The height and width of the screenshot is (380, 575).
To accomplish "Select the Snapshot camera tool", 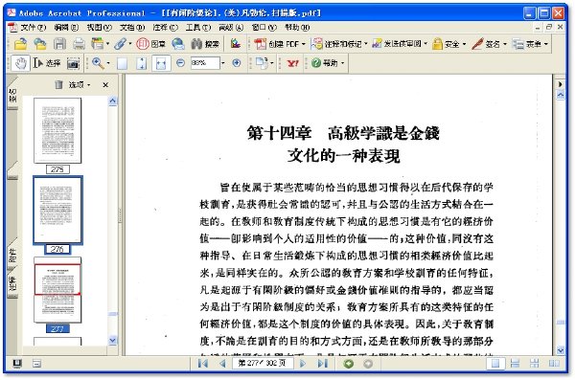I will coord(74,63).
